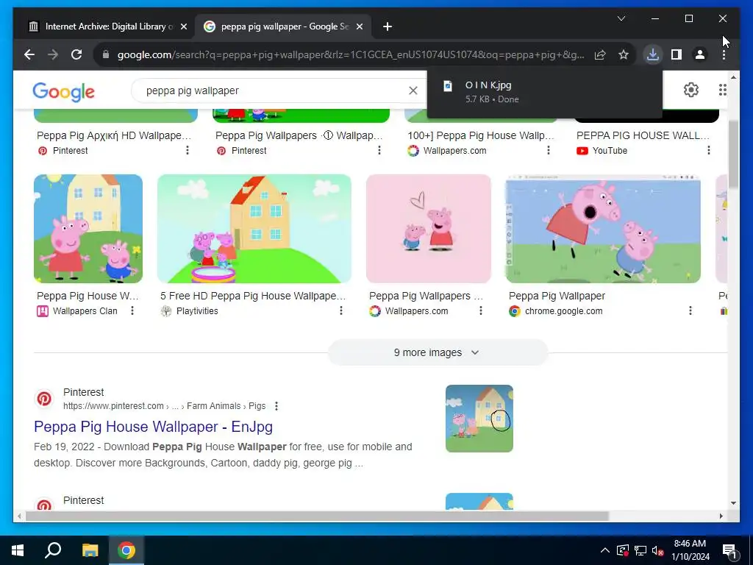Open the chrome.google.com Peppa Pig Wallpaper thumbnail
The image size is (753, 565).
[x=603, y=229]
